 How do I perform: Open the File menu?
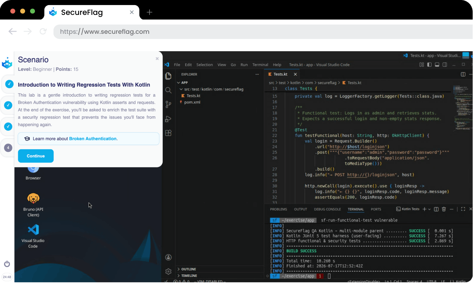point(177,65)
